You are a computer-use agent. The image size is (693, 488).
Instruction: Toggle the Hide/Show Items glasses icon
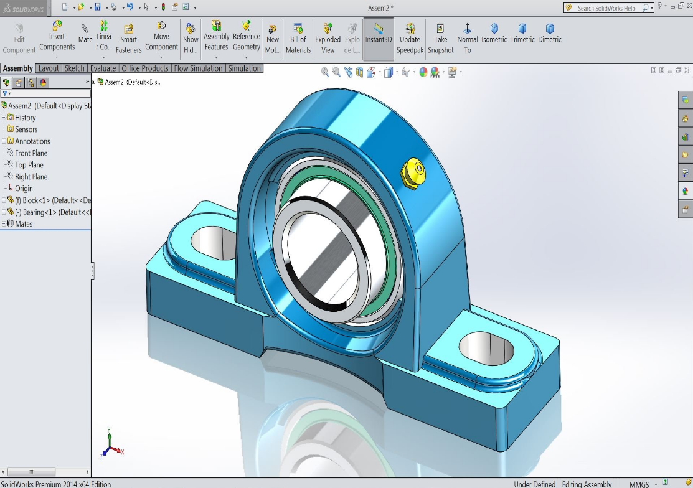406,72
